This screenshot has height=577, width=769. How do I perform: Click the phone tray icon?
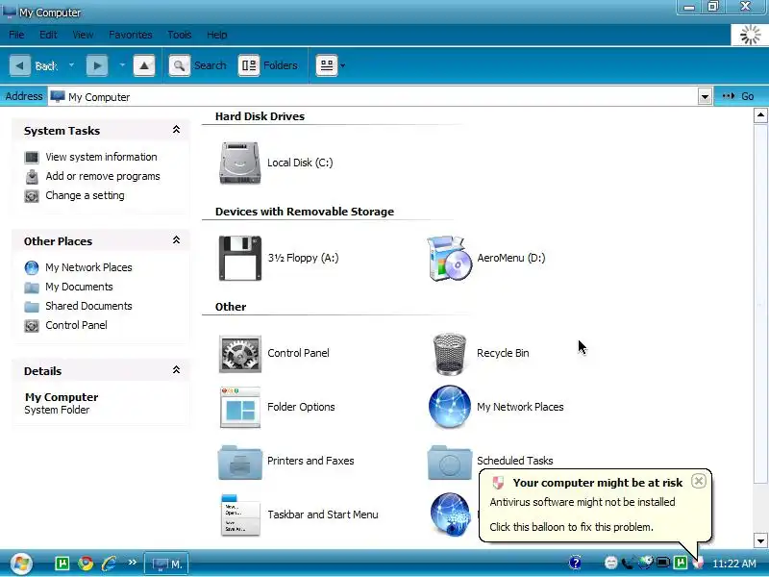[x=628, y=563]
